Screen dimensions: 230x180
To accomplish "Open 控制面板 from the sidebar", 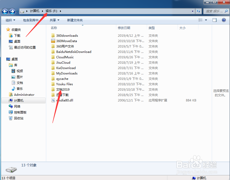I will pyautogui.click(x=20, y=112).
